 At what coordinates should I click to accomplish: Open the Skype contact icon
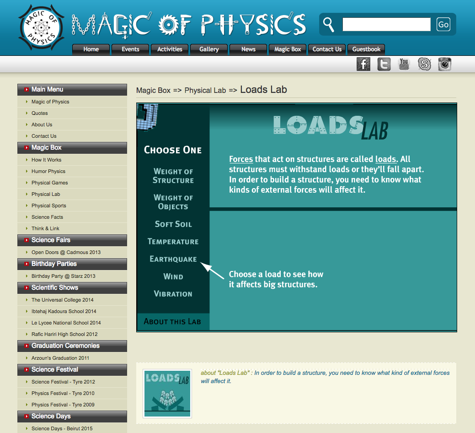[424, 64]
